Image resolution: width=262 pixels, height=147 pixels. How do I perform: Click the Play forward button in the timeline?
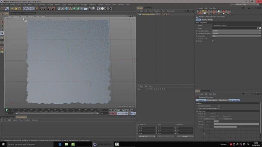point(124,110)
